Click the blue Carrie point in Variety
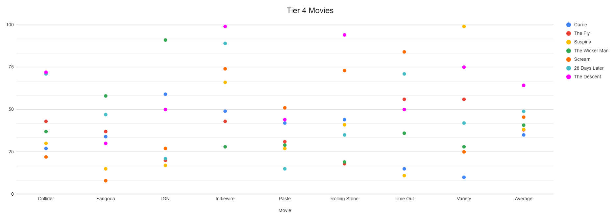The width and height of the screenshot is (614, 218). click(464, 177)
